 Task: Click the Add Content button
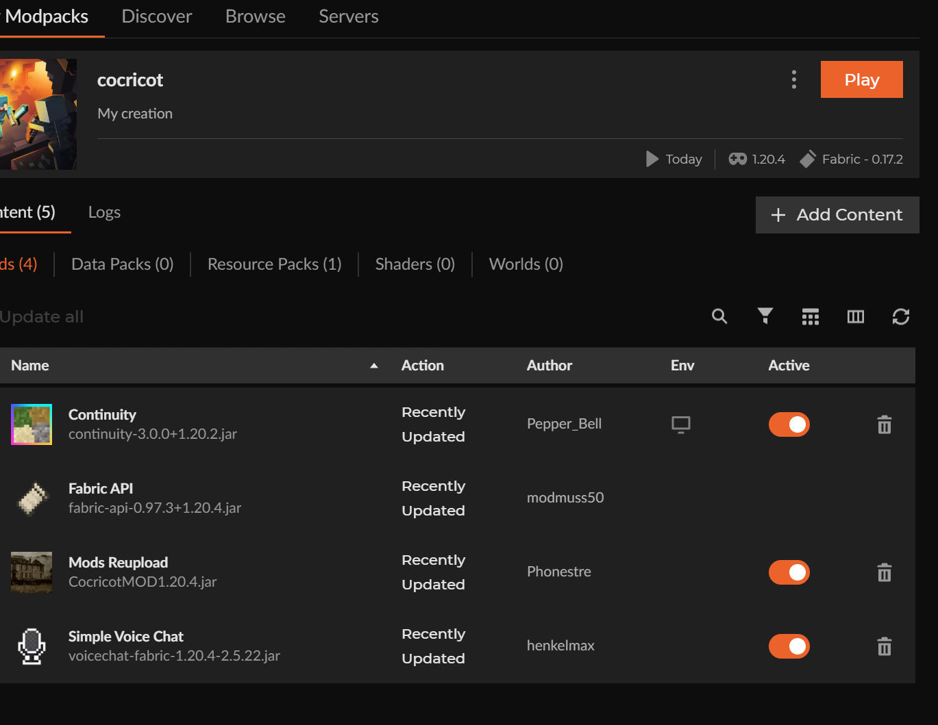pos(837,215)
